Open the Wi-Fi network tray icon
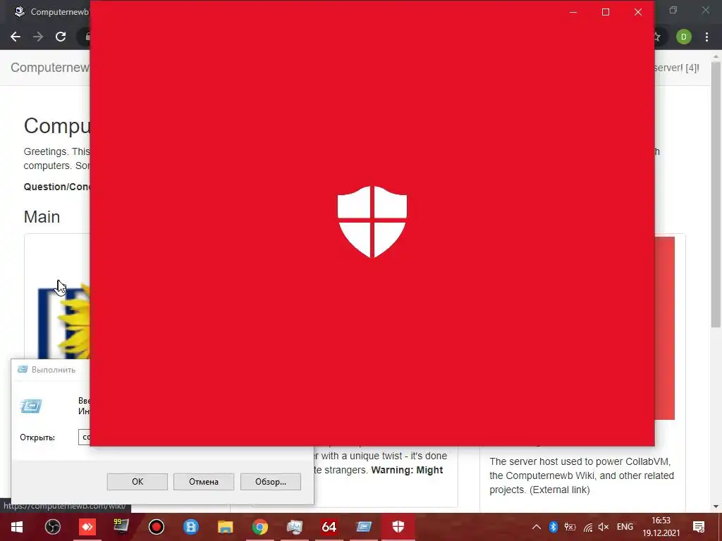722x541 pixels. pos(587,527)
